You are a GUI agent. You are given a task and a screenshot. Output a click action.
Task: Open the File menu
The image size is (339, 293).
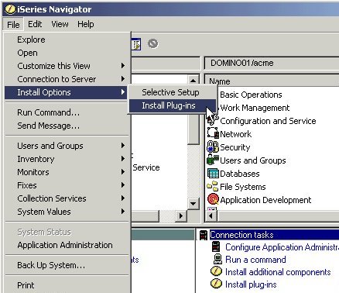point(13,25)
